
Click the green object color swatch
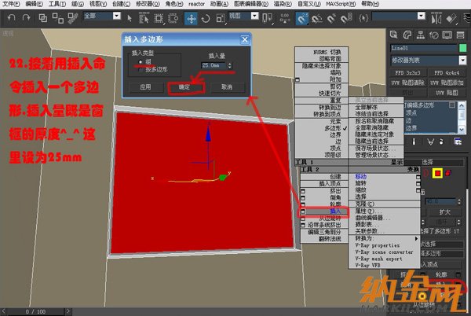[463, 48]
